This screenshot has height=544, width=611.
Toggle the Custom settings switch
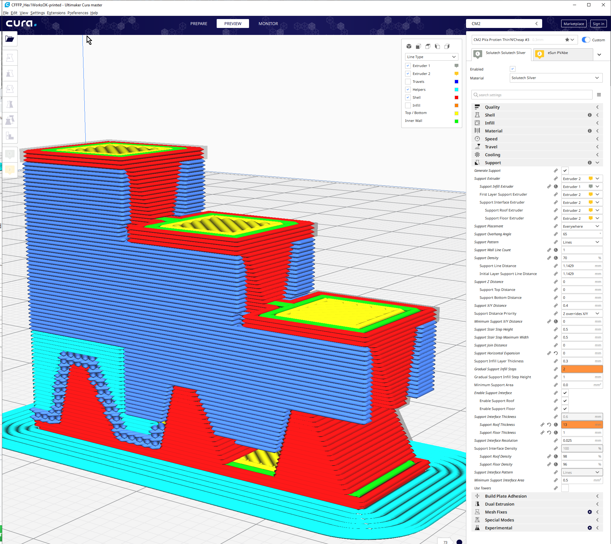point(586,40)
